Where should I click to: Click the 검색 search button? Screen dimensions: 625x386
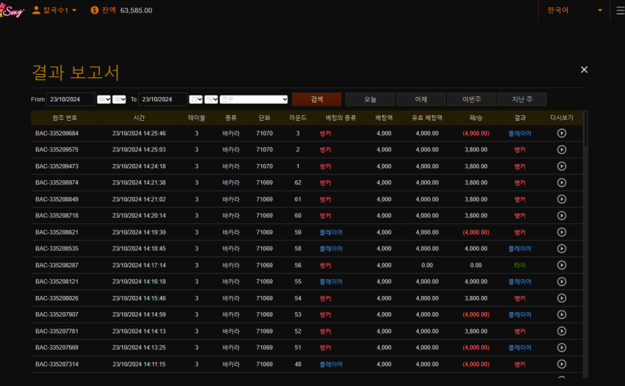pos(316,99)
